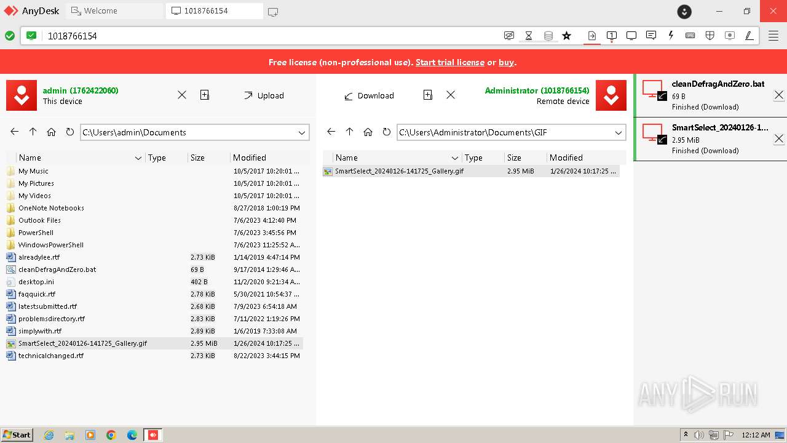Click the star favorite icon
The height and width of the screenshot is (443, 787).
tap(567, 36)
